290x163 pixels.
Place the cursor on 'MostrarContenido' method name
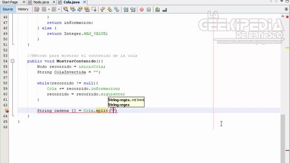click(x=76, y=61)
